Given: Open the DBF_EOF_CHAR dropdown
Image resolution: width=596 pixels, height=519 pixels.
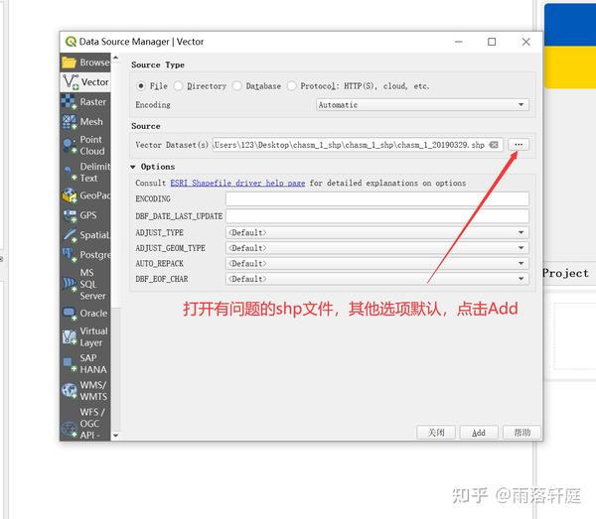Looking at the screenshot, I should pyautogui.click(x=377, y=279).
